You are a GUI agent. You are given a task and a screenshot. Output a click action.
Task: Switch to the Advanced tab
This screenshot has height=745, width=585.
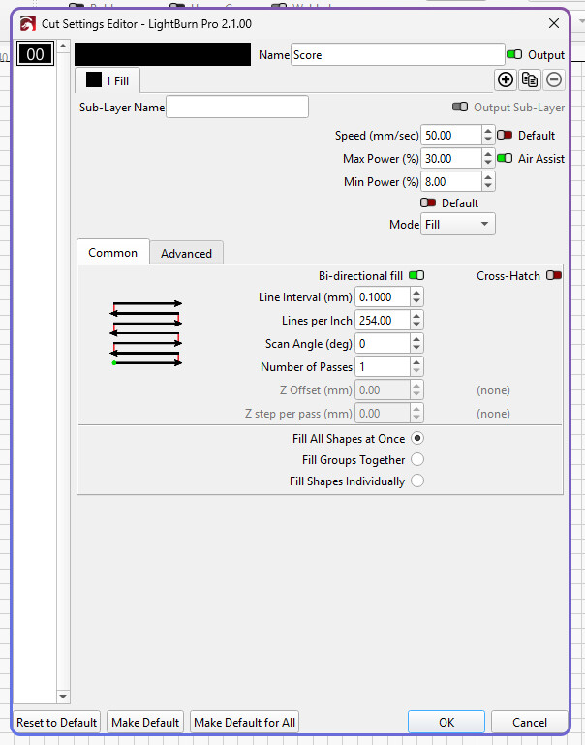point(186,253)
